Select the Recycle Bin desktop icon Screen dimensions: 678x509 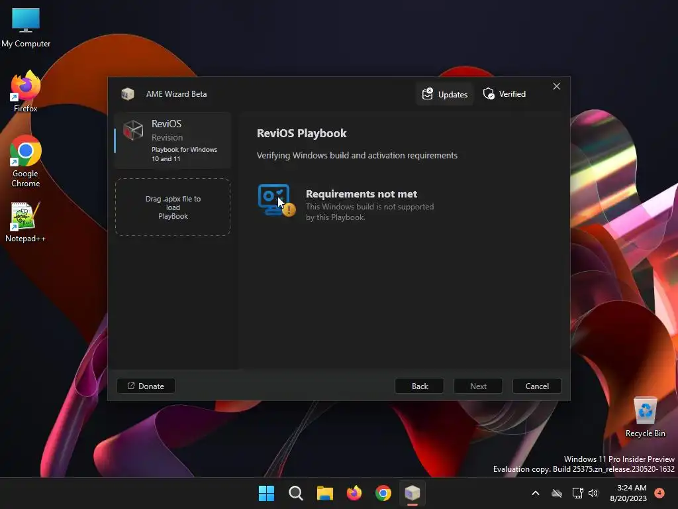pos(645,417)
